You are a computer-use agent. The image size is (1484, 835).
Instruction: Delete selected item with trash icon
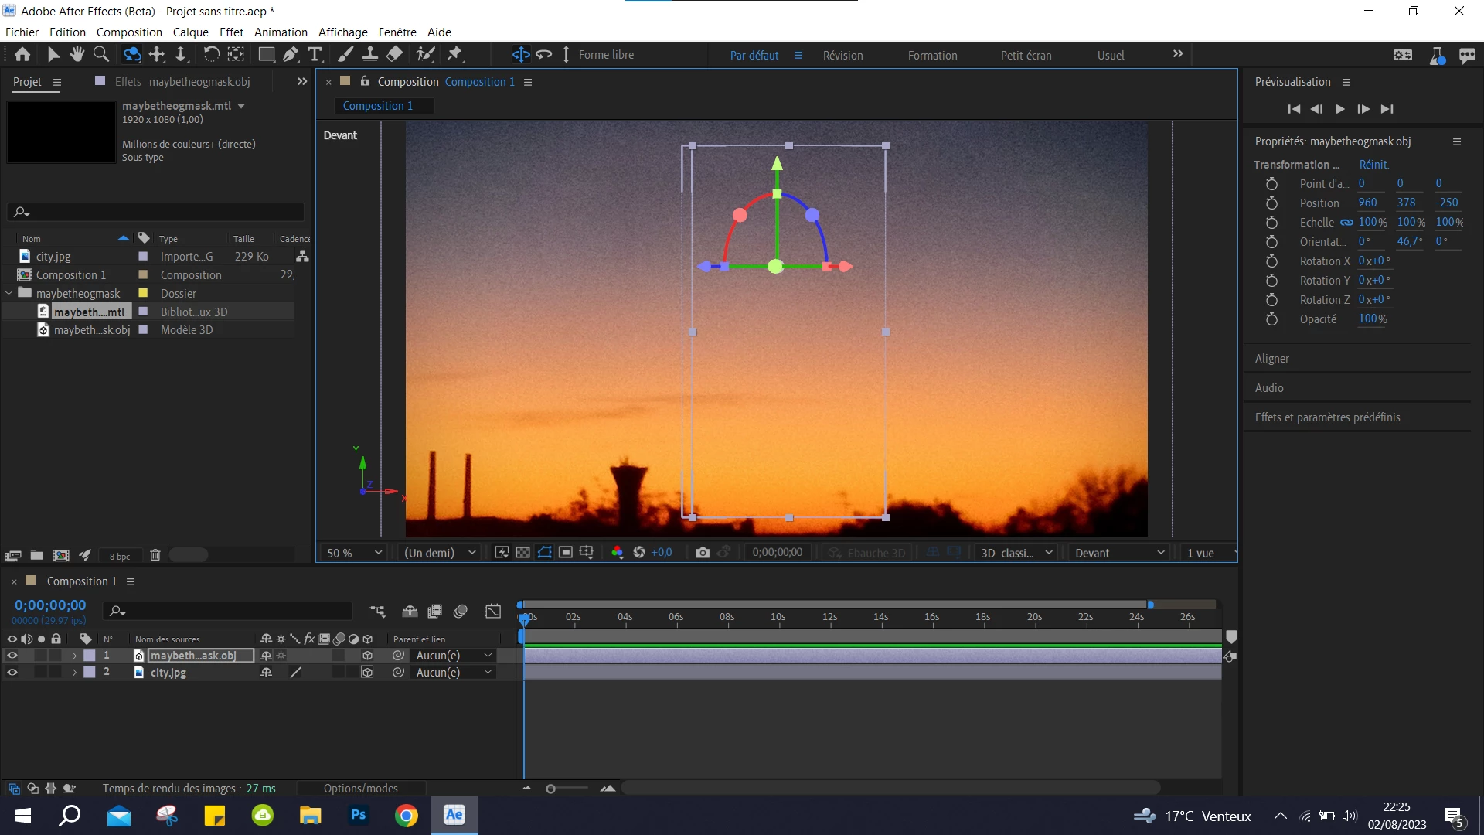(x=155, y=555)
